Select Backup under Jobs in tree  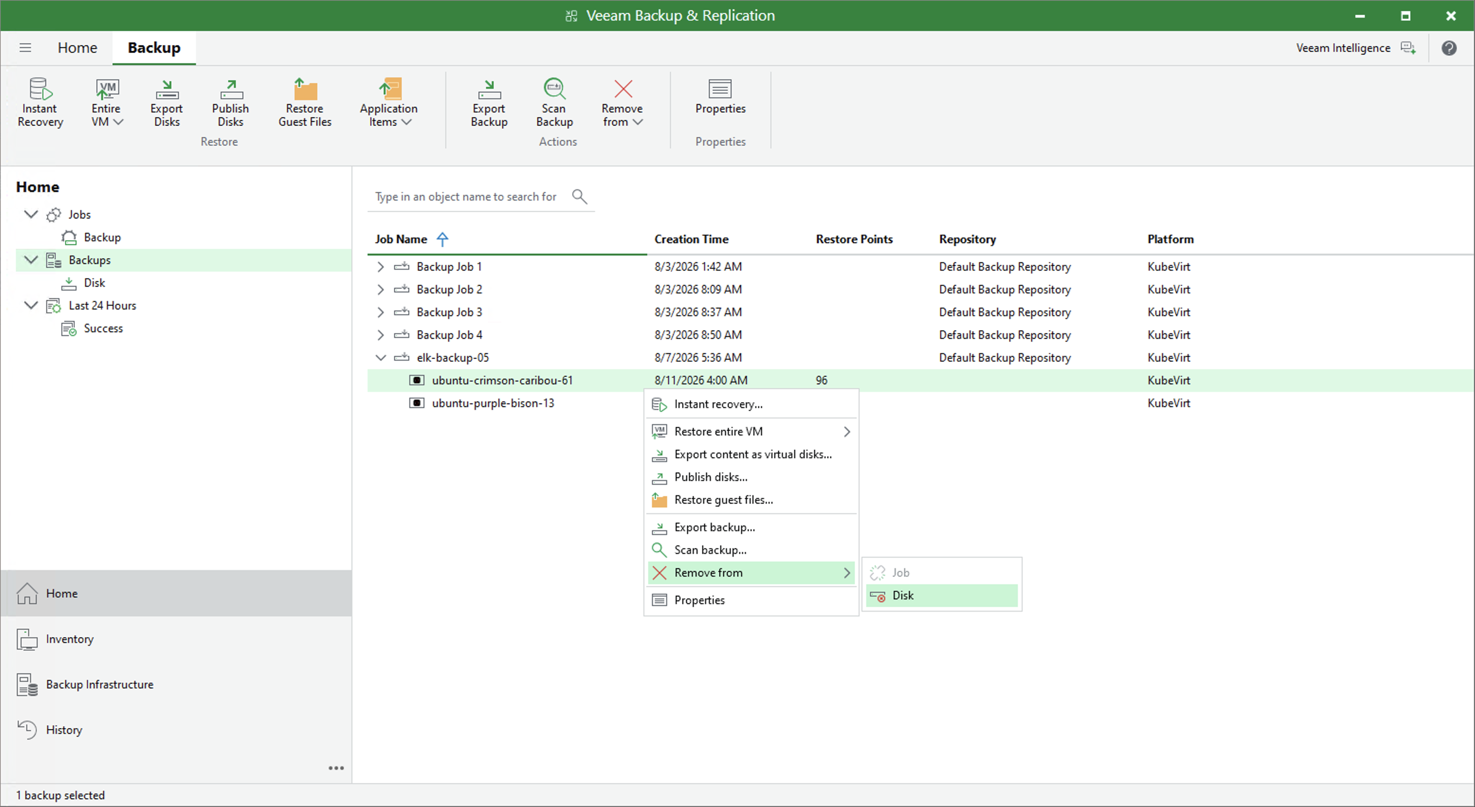pos(102,237)
